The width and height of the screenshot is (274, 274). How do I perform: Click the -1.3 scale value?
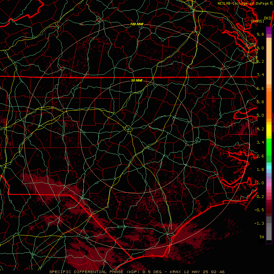(259, 223)
